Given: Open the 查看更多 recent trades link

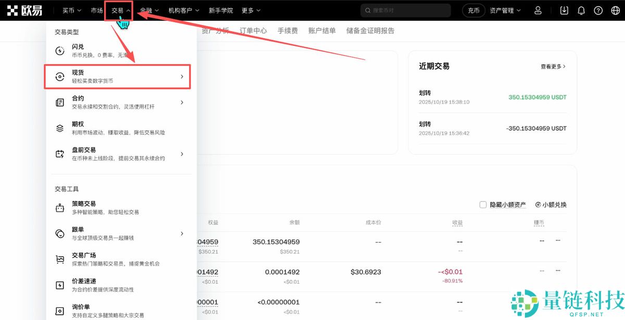Looking at the screenshot, I should (552, 66).
